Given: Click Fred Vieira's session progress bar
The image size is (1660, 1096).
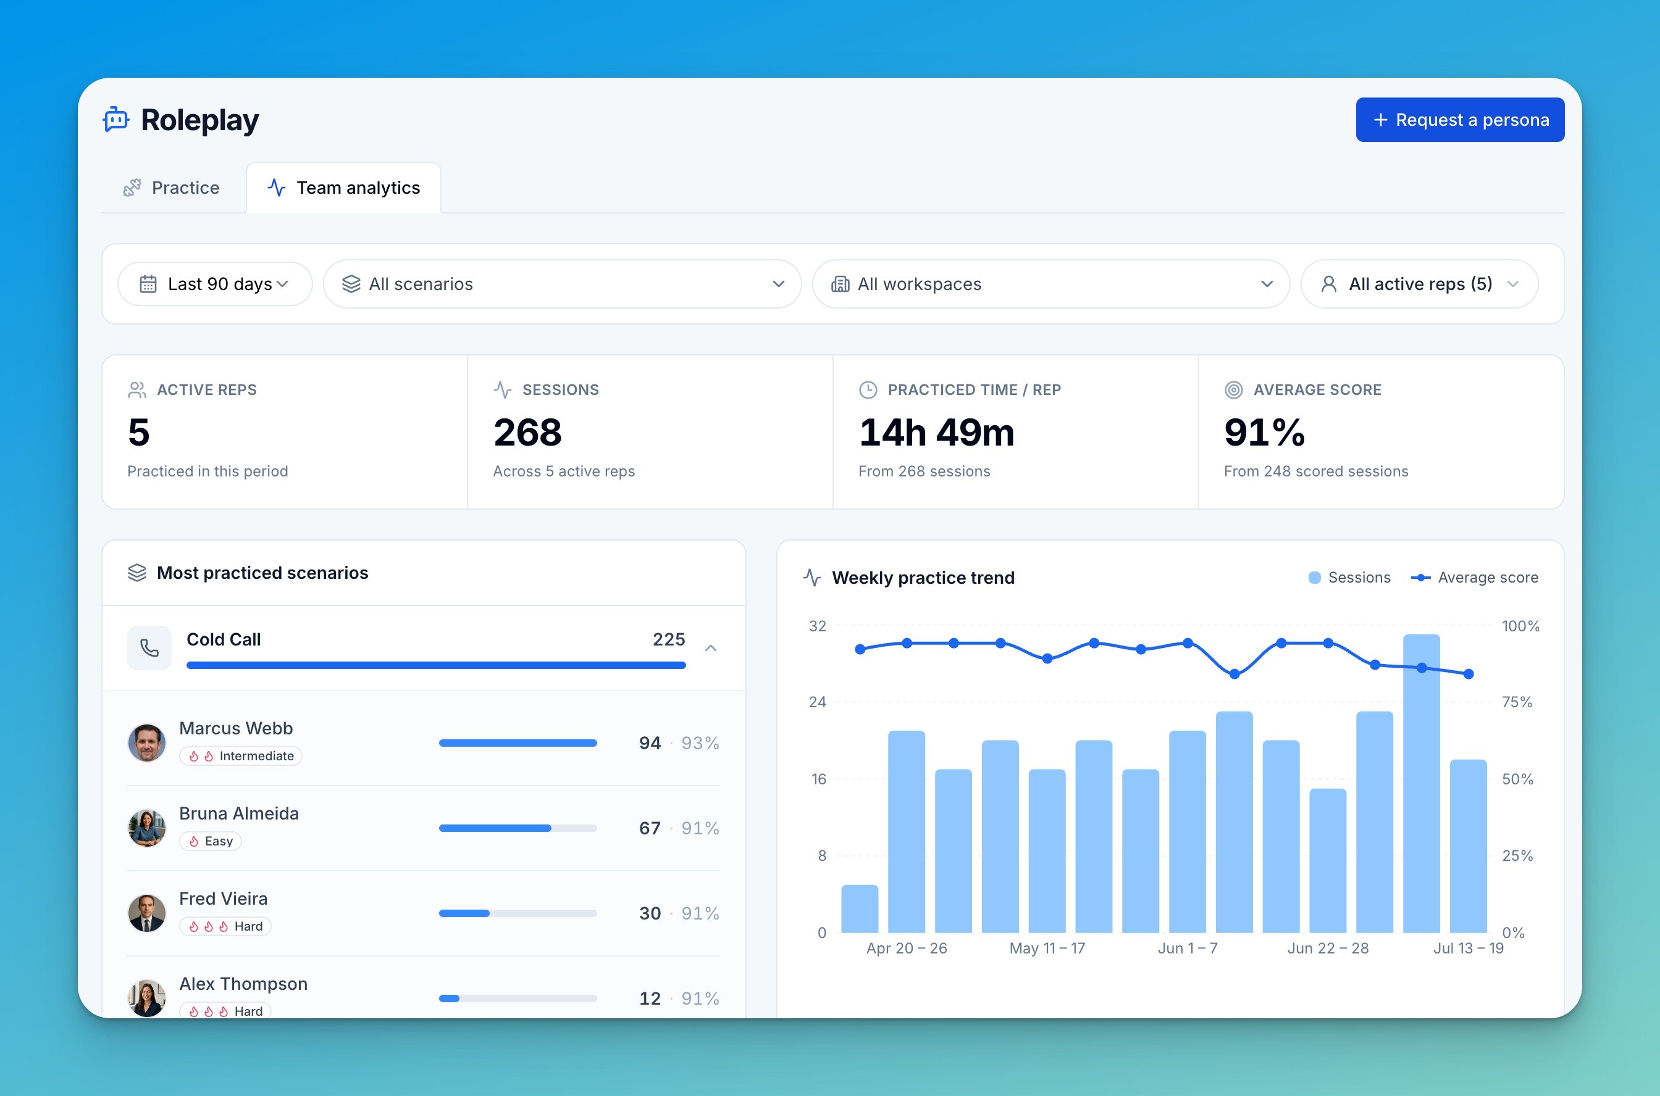Looking at the screenshot, I should 518,913.
